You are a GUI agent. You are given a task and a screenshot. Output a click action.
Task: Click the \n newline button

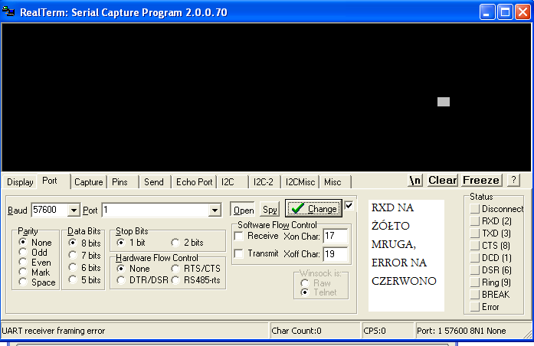point(415,180)
